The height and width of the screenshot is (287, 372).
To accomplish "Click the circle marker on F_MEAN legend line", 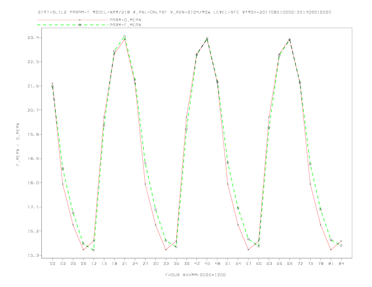I will pos(80,25).
